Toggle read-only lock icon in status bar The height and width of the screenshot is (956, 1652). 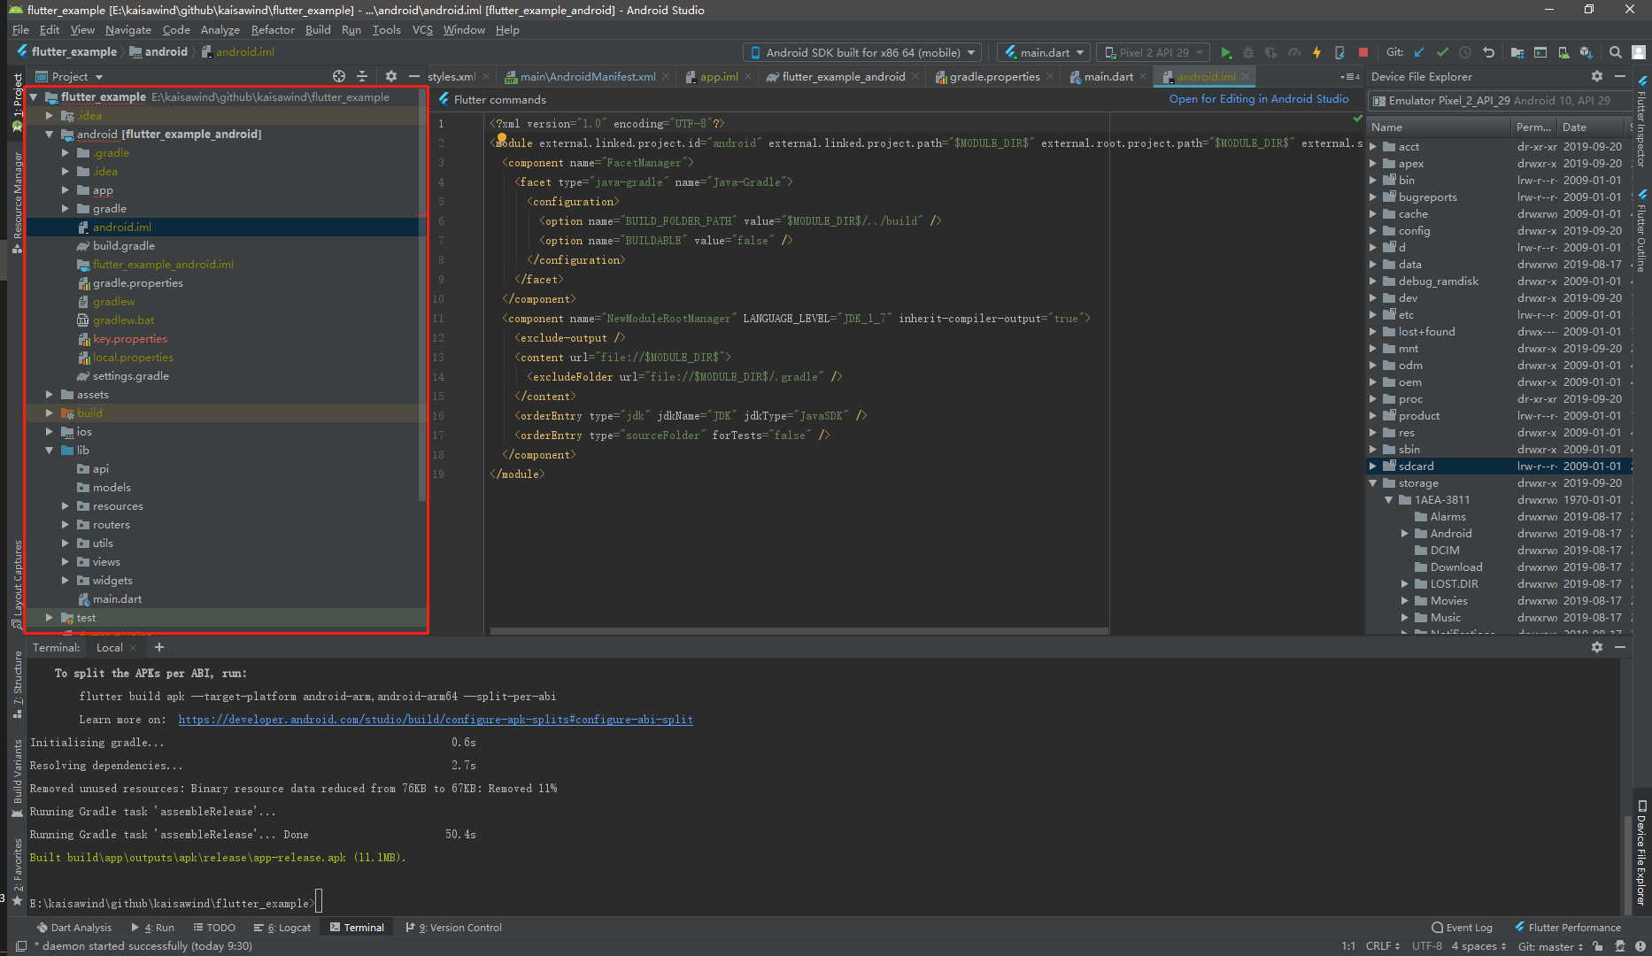1597,946
